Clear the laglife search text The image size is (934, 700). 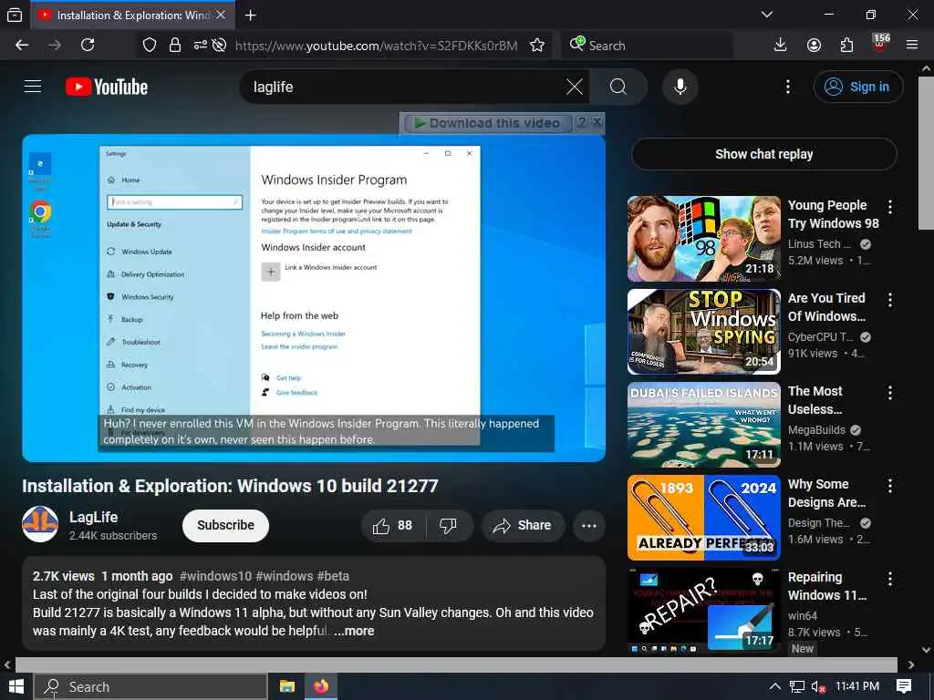pos(575,87)
